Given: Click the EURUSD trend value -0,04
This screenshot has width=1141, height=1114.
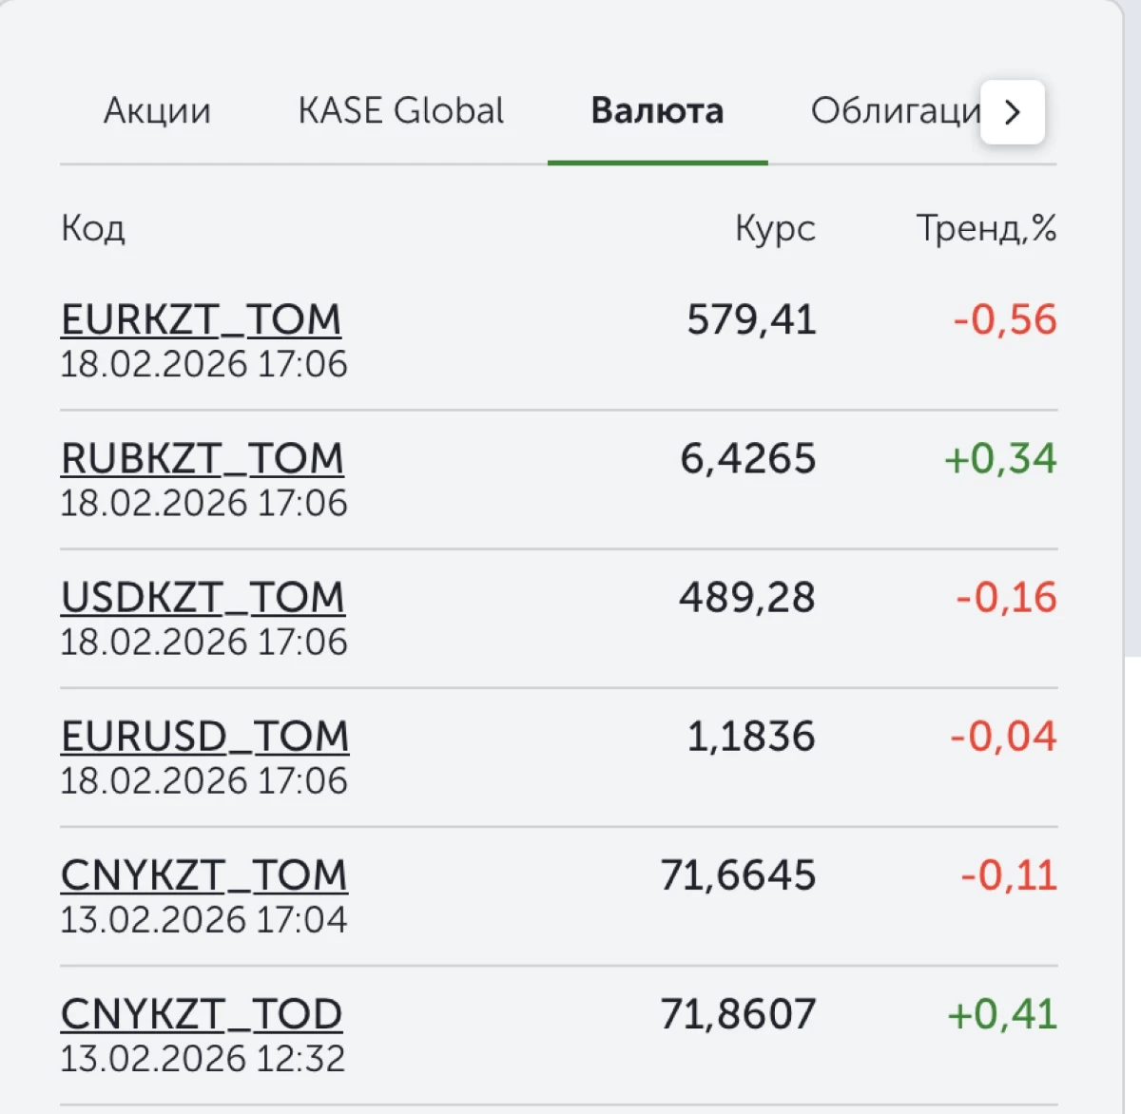Looking at the screenshot, I should [1003, 736].
